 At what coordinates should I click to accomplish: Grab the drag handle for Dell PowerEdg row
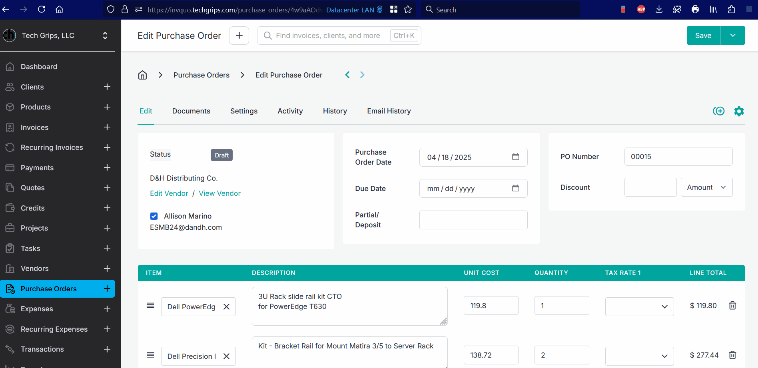(150, 306)
